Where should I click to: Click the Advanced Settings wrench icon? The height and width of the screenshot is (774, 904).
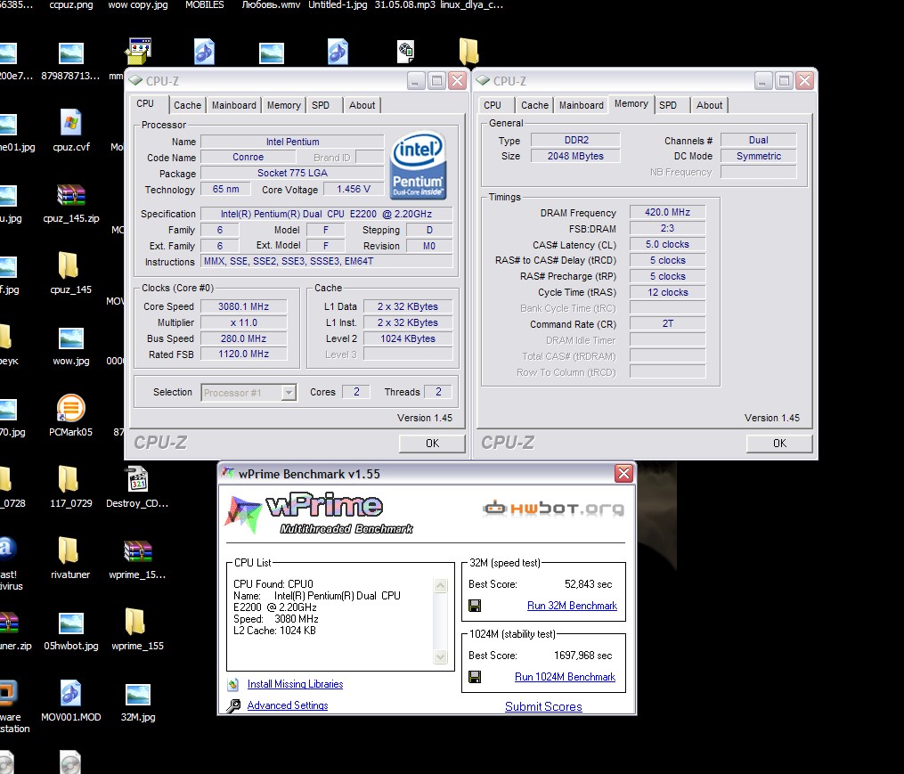click(233, 705)
